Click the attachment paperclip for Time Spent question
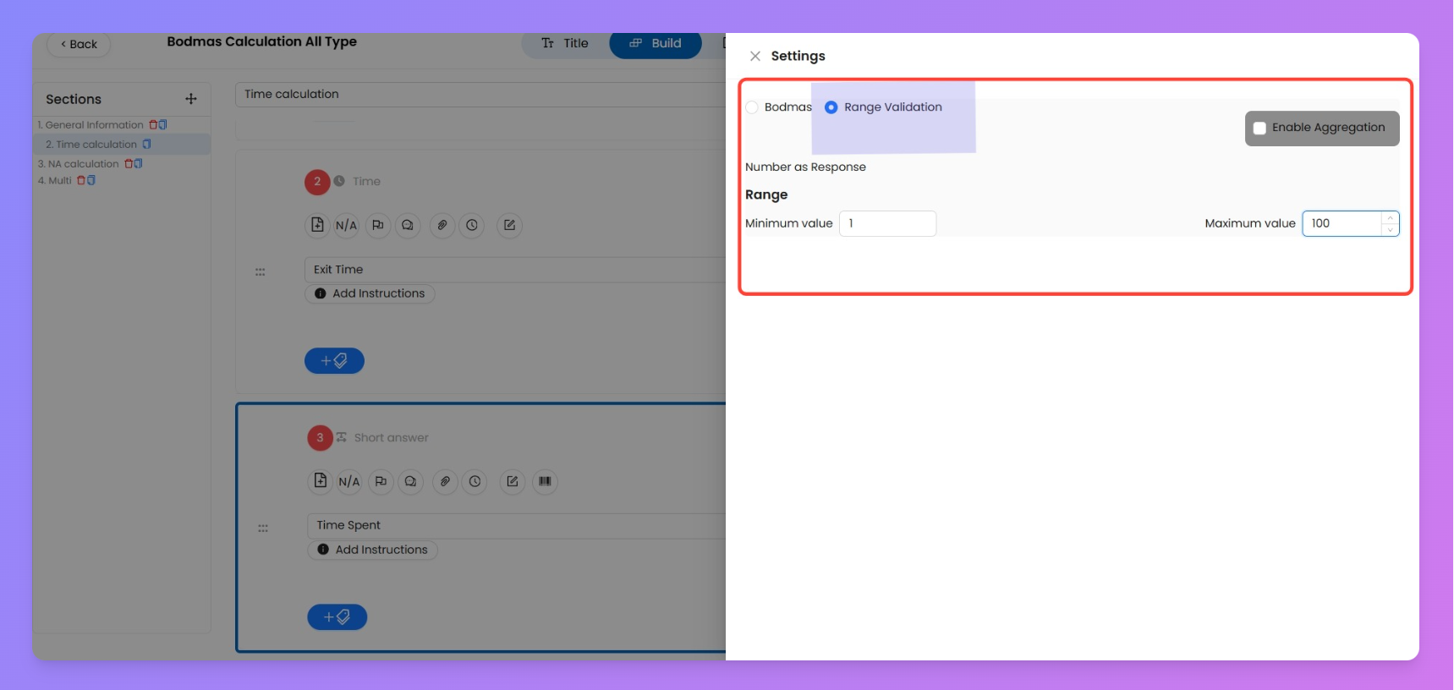This screenshot has width=1454, height=690. [446, 482]
